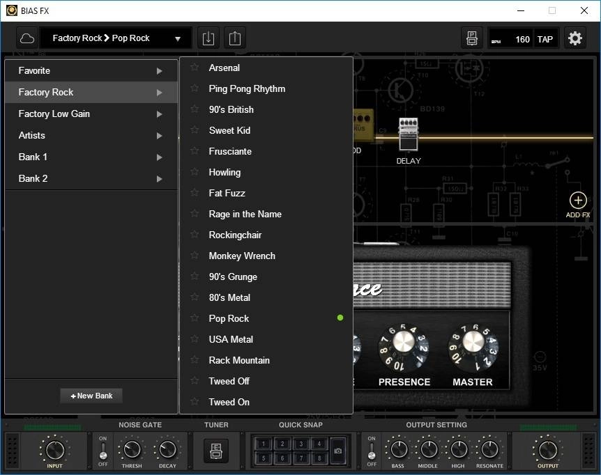Select the DELAY pedal in signal chain
Screen dimensions: 601x475
pyautogui.click(x=408, y=134)
